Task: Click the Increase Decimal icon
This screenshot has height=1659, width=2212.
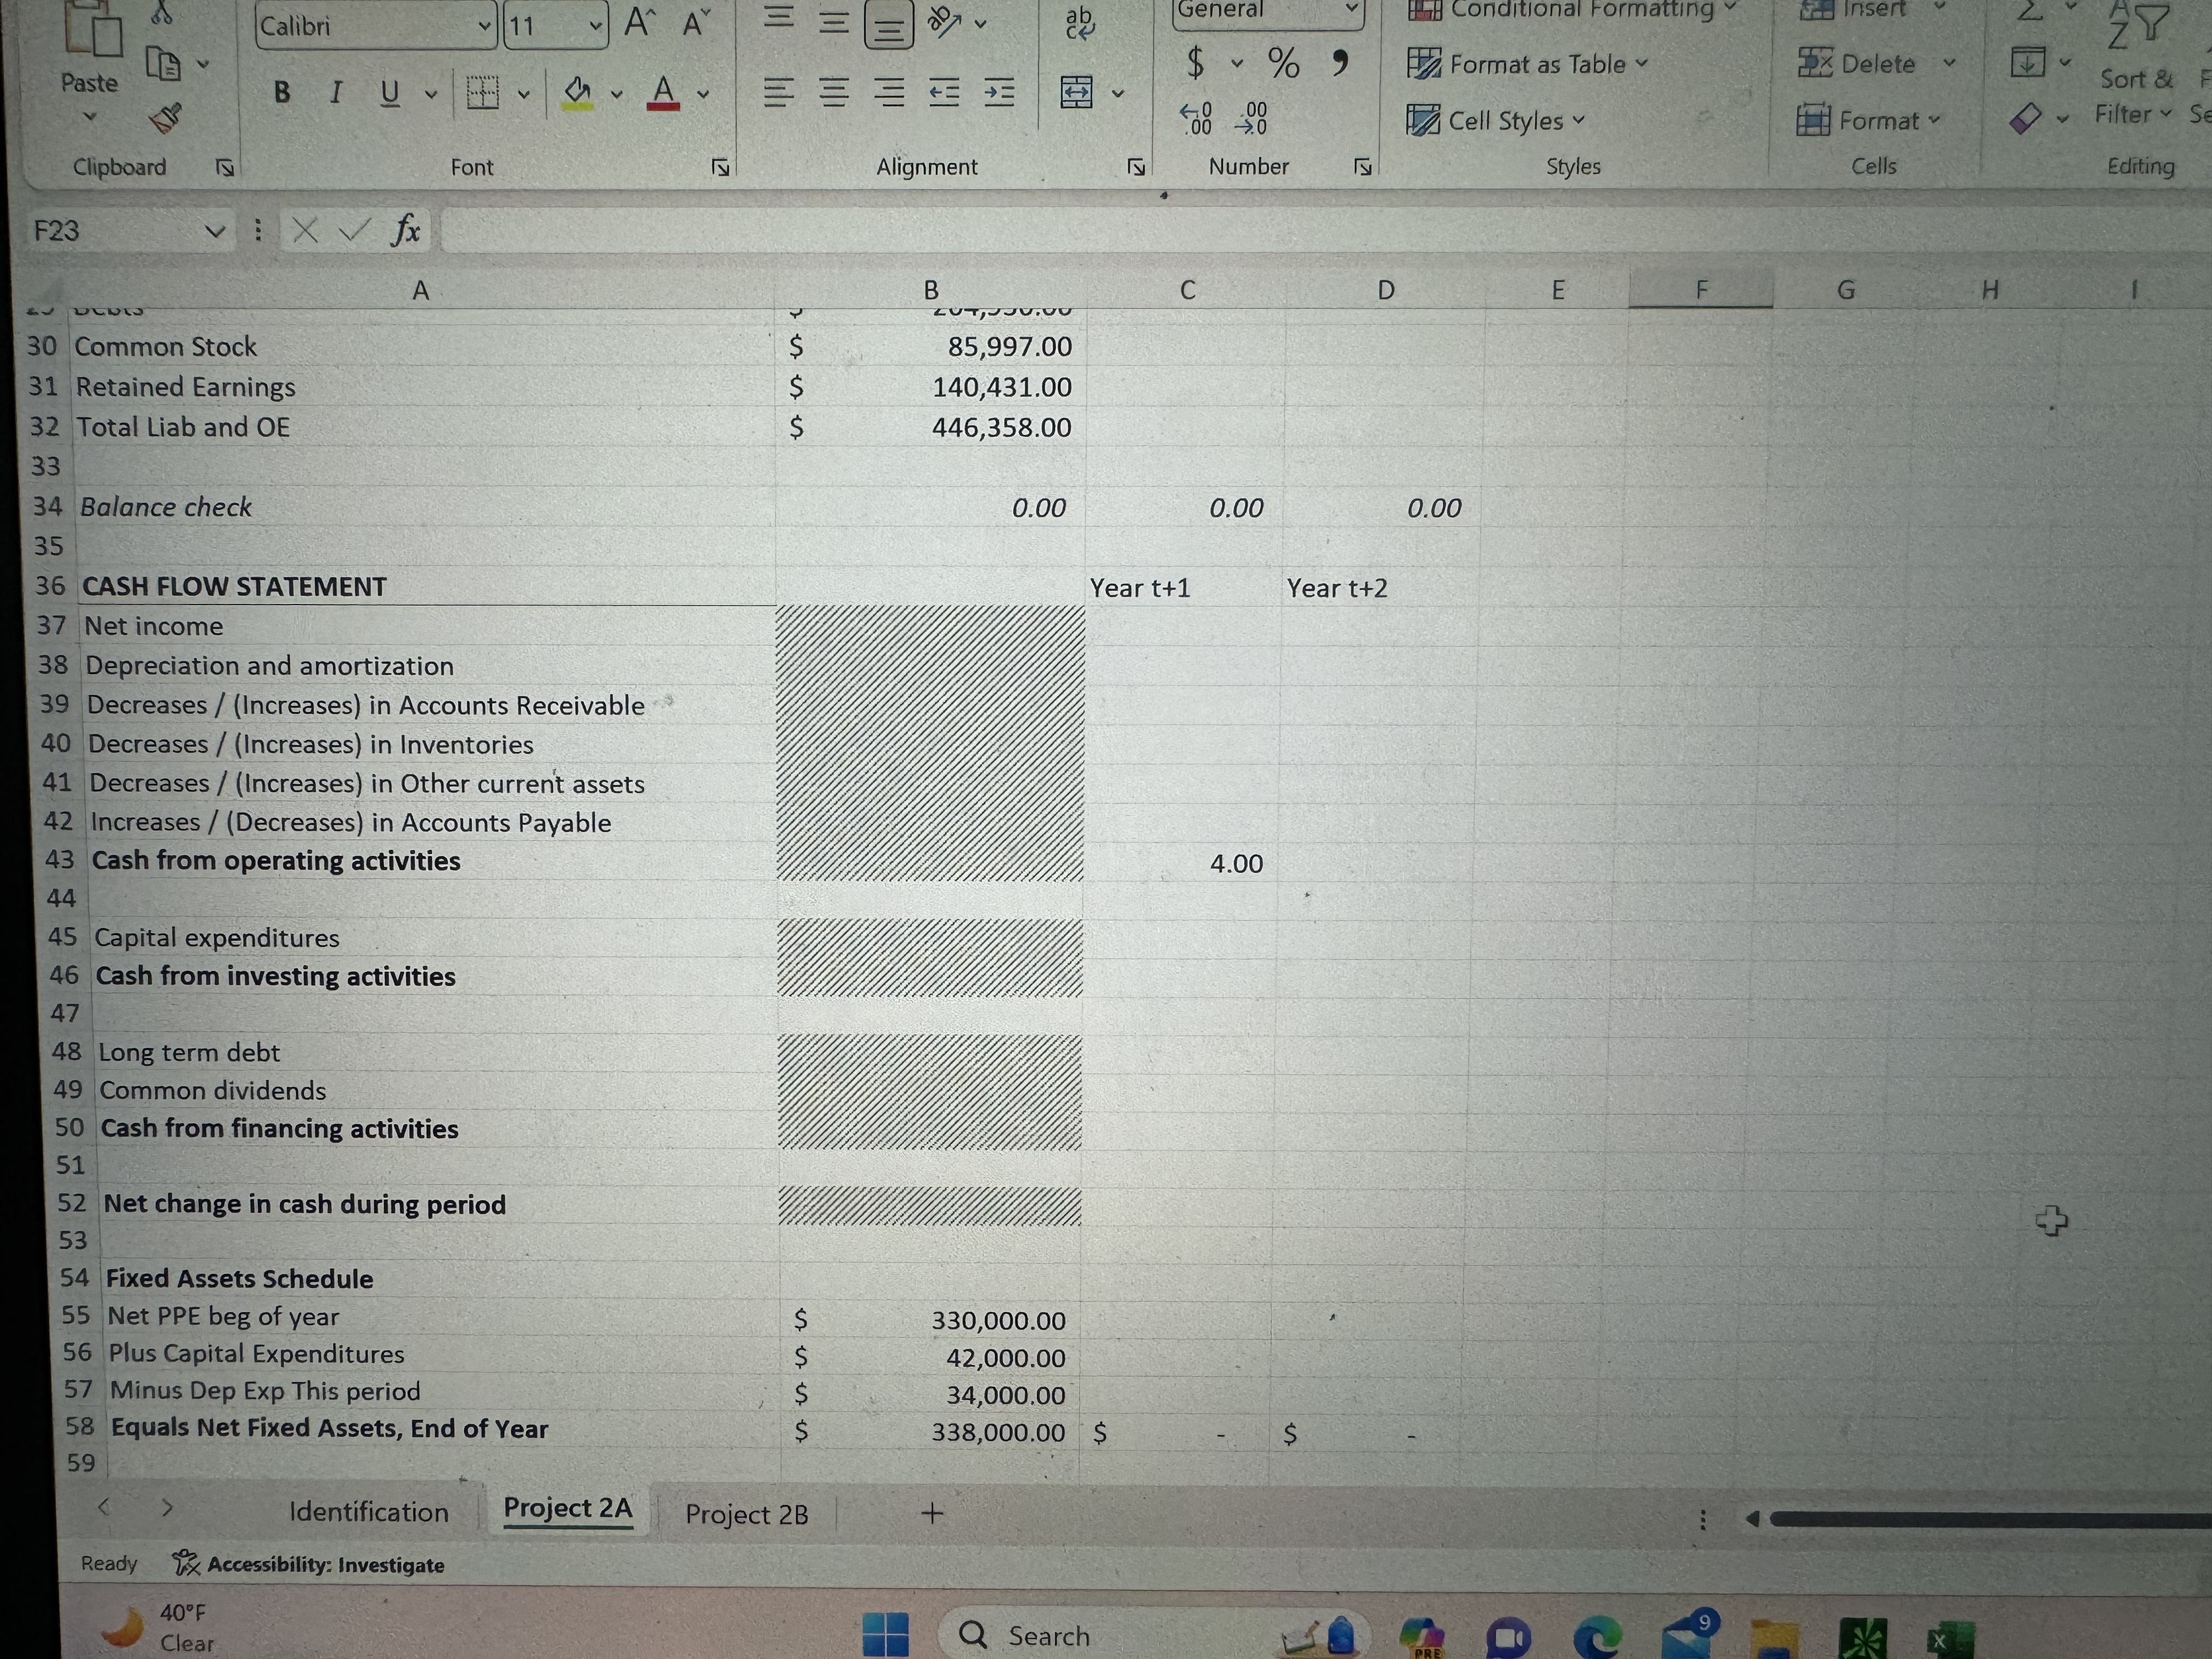Action: click(1196, 119)
